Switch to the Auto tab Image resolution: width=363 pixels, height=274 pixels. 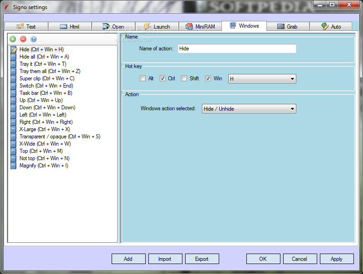click(x=331, y=27)
